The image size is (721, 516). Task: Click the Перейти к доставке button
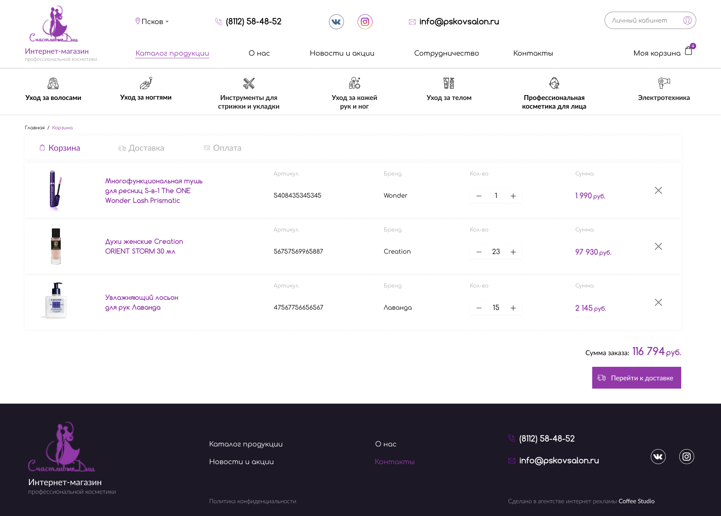pos(637,378)
